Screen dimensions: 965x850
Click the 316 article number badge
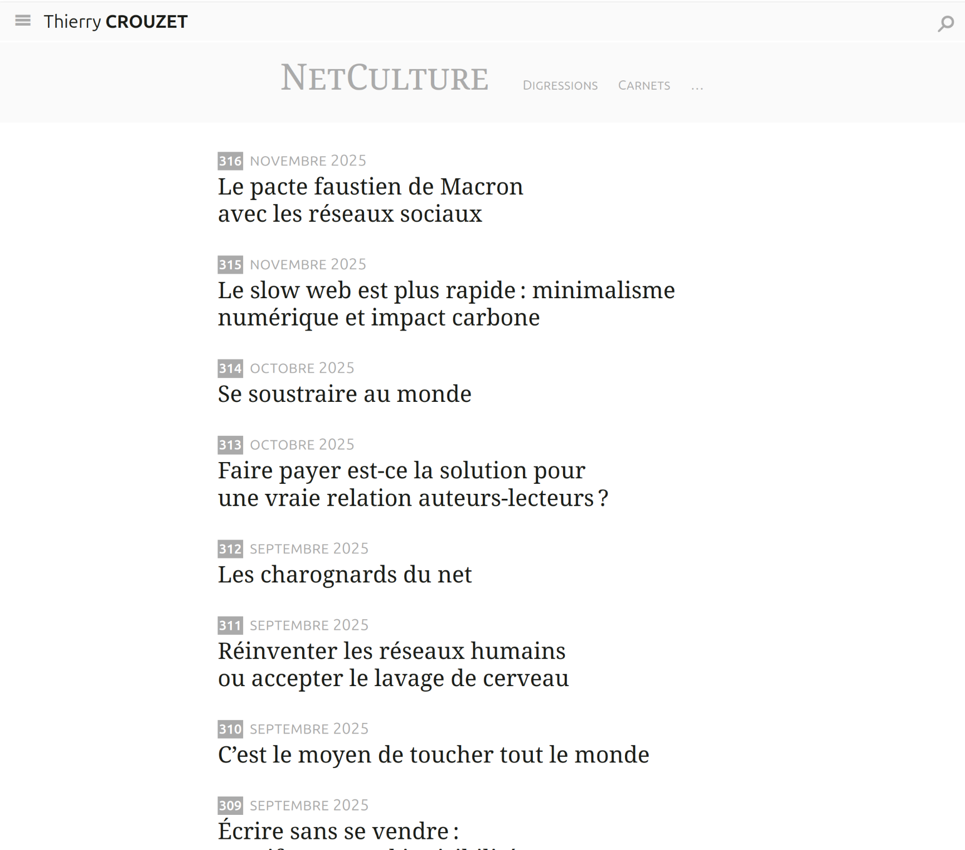(x=230, y=161)
